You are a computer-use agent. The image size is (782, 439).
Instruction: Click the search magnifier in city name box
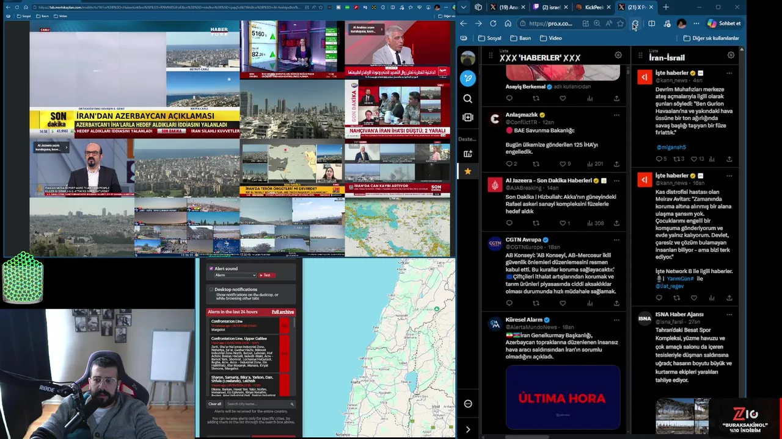(292, 404)
